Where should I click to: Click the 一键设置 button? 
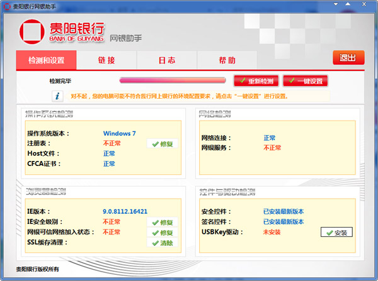point(306,81)
